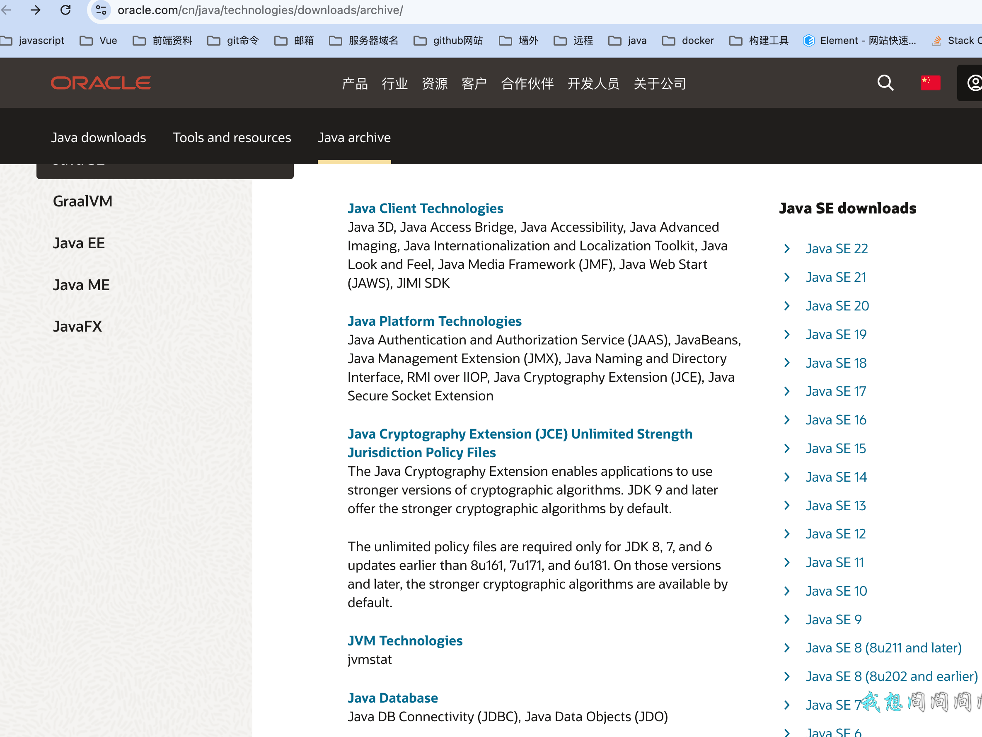Open the site information icon in the address bar
982x737 pixels.
click(101, 10)
